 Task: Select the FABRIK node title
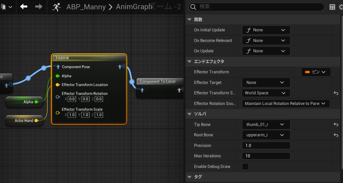click(x=63, y=58)
